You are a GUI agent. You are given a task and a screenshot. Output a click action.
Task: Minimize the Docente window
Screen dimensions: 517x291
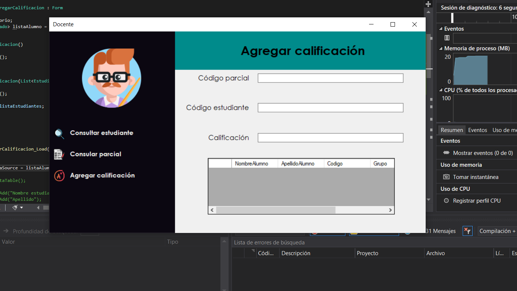[x=371, y=24]
